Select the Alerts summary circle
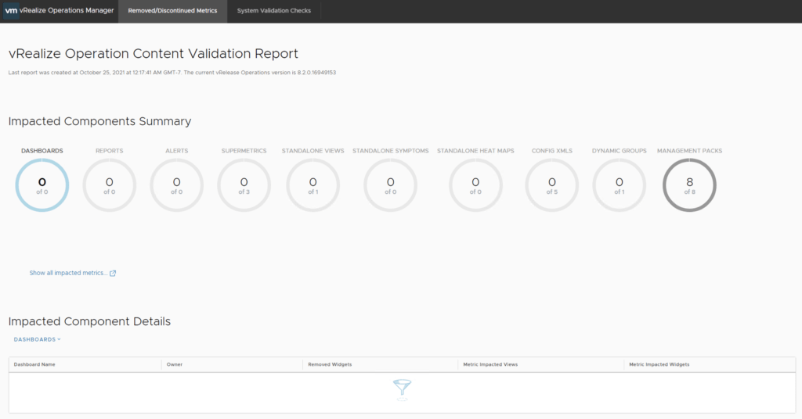The height and width of the screenshot is (419, 802). (176, 185)
